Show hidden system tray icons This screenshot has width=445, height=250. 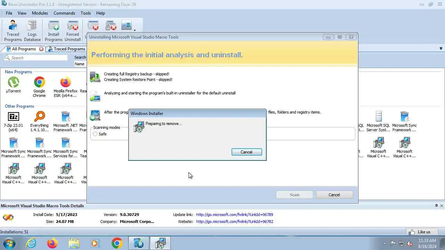(384, 243)
